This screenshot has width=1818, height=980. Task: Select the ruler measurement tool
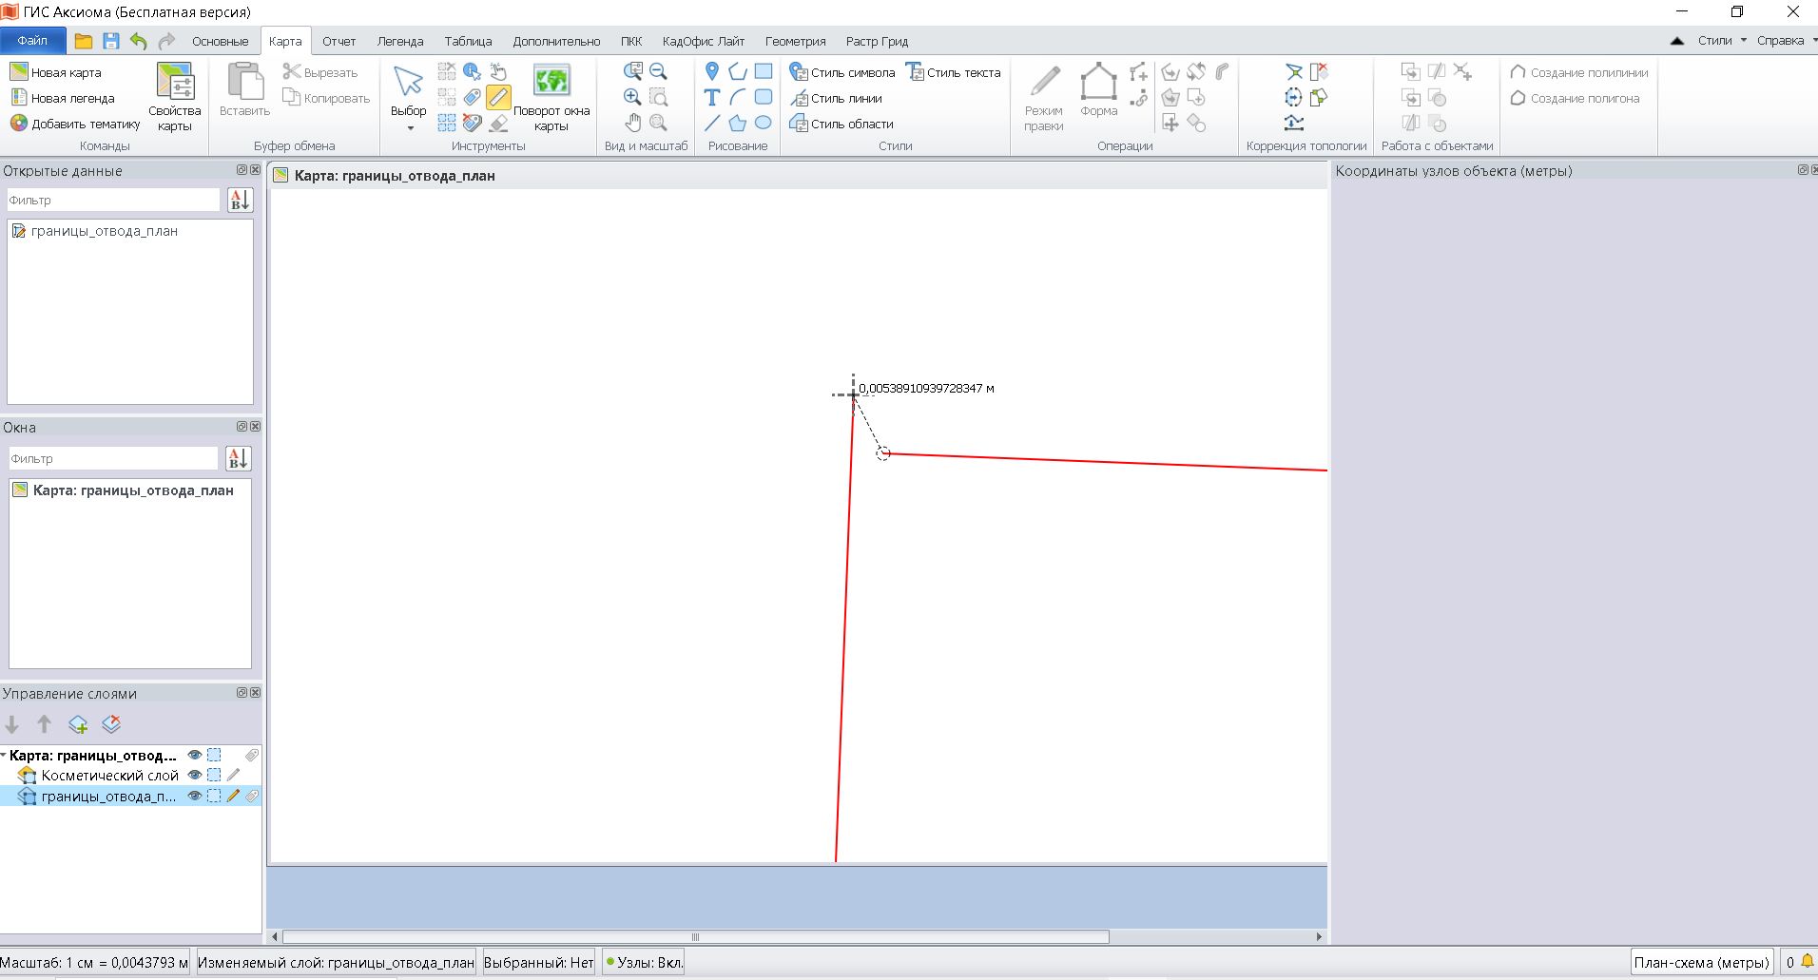[x=498, y=97]
